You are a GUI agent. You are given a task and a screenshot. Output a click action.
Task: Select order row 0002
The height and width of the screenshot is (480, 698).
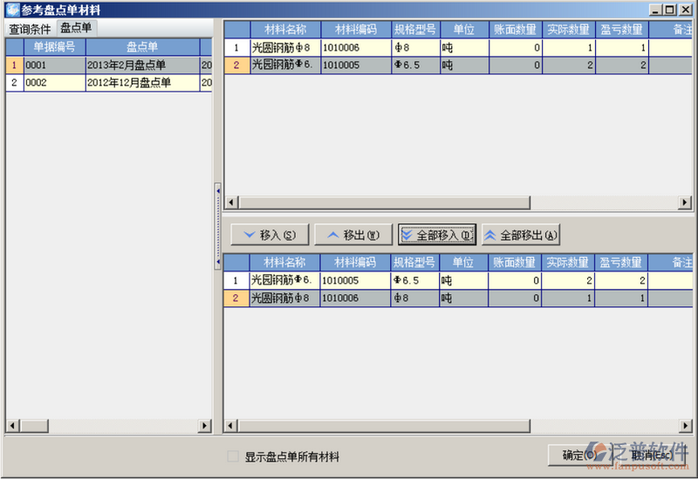[x=108, y=83]
